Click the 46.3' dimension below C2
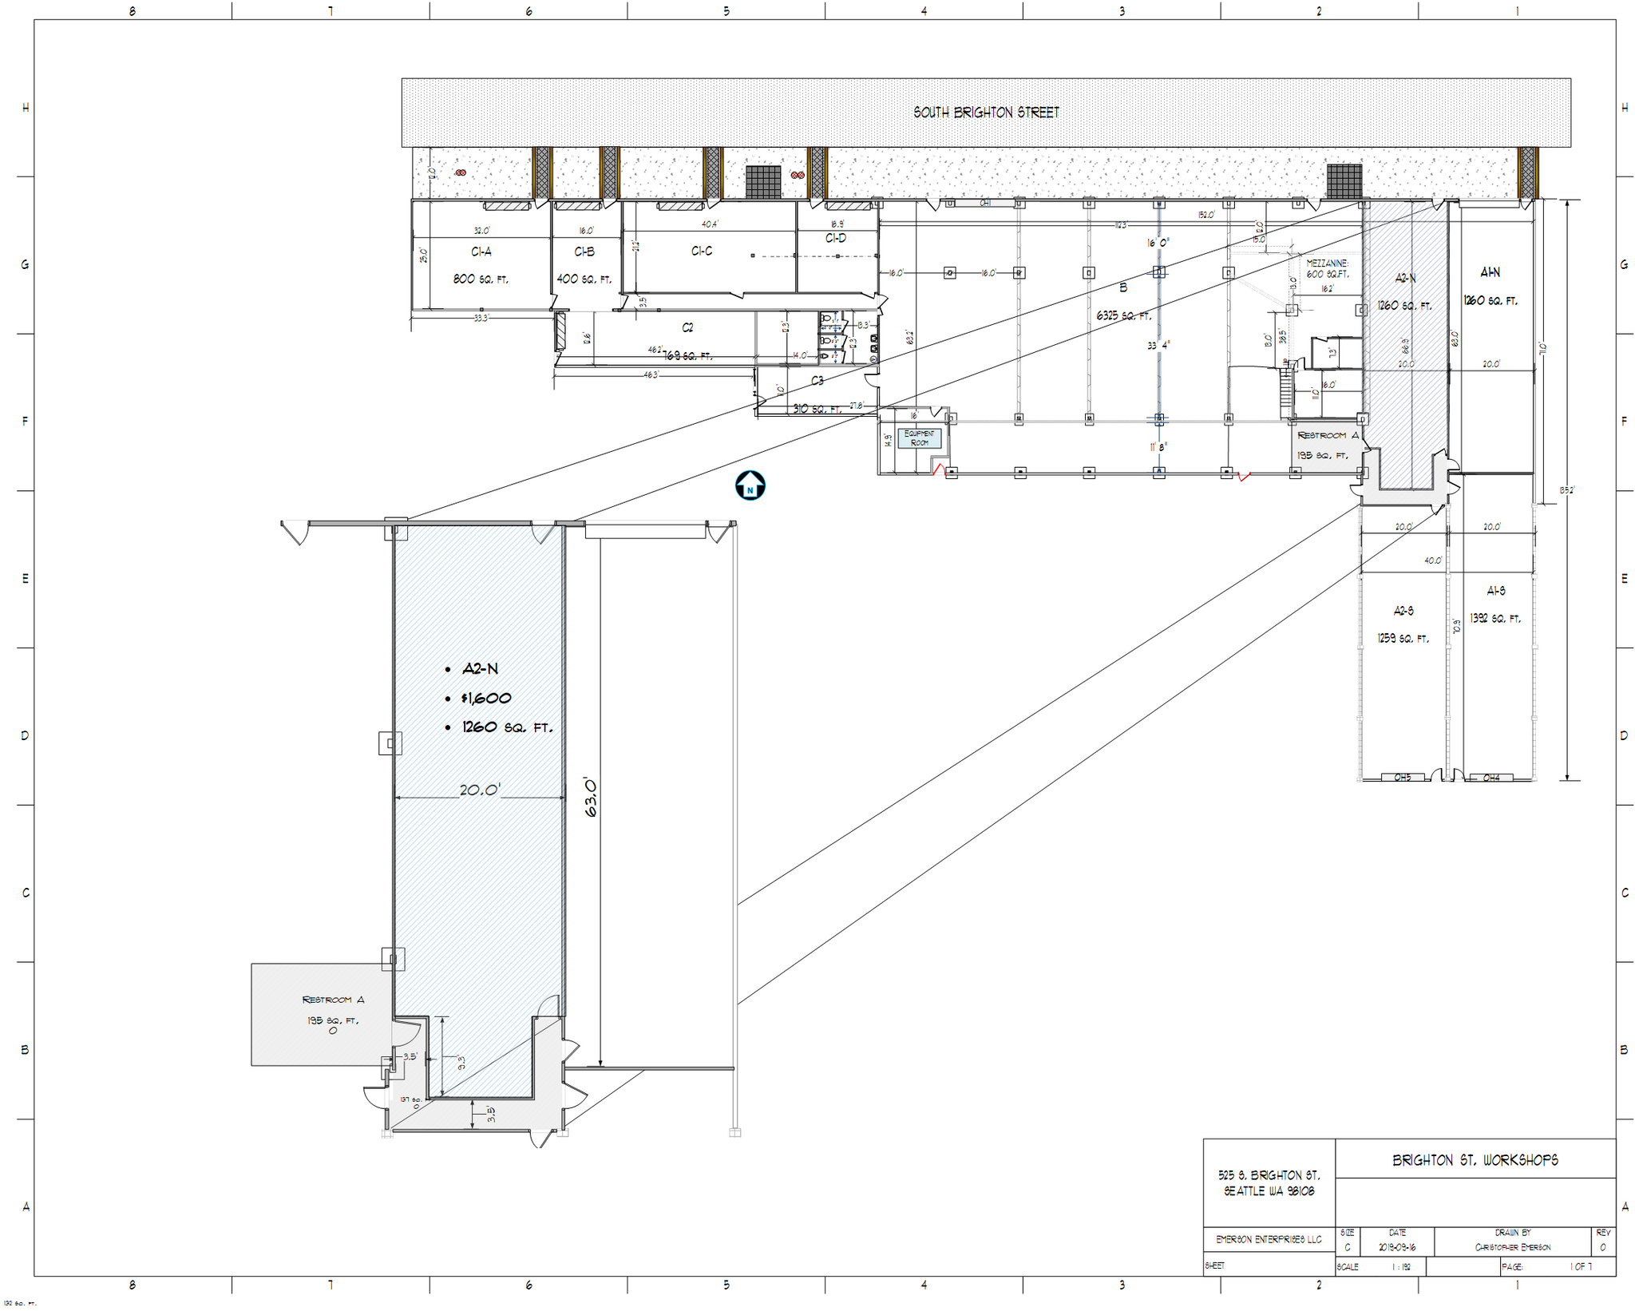Image resolution: width=1635 pixels, height=1311 pixels. (x=651, y=374)
